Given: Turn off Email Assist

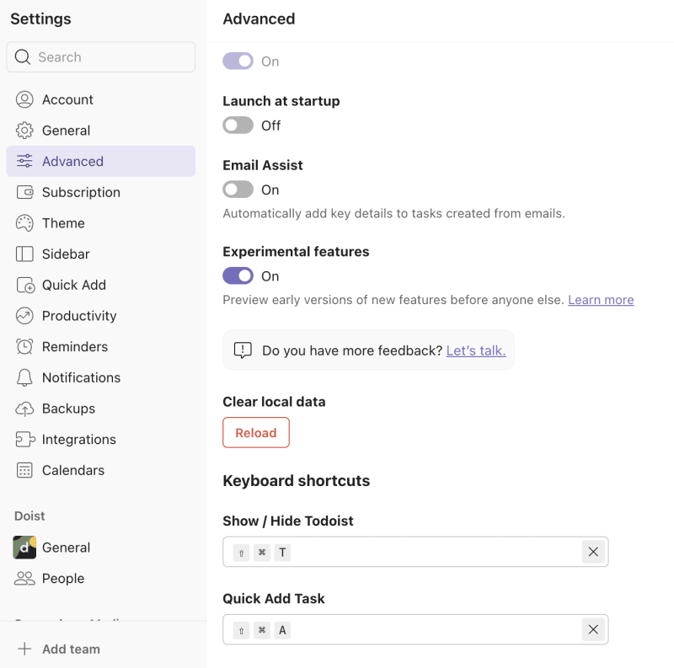Looking at the screenshot, I should (x=238, y=189).
